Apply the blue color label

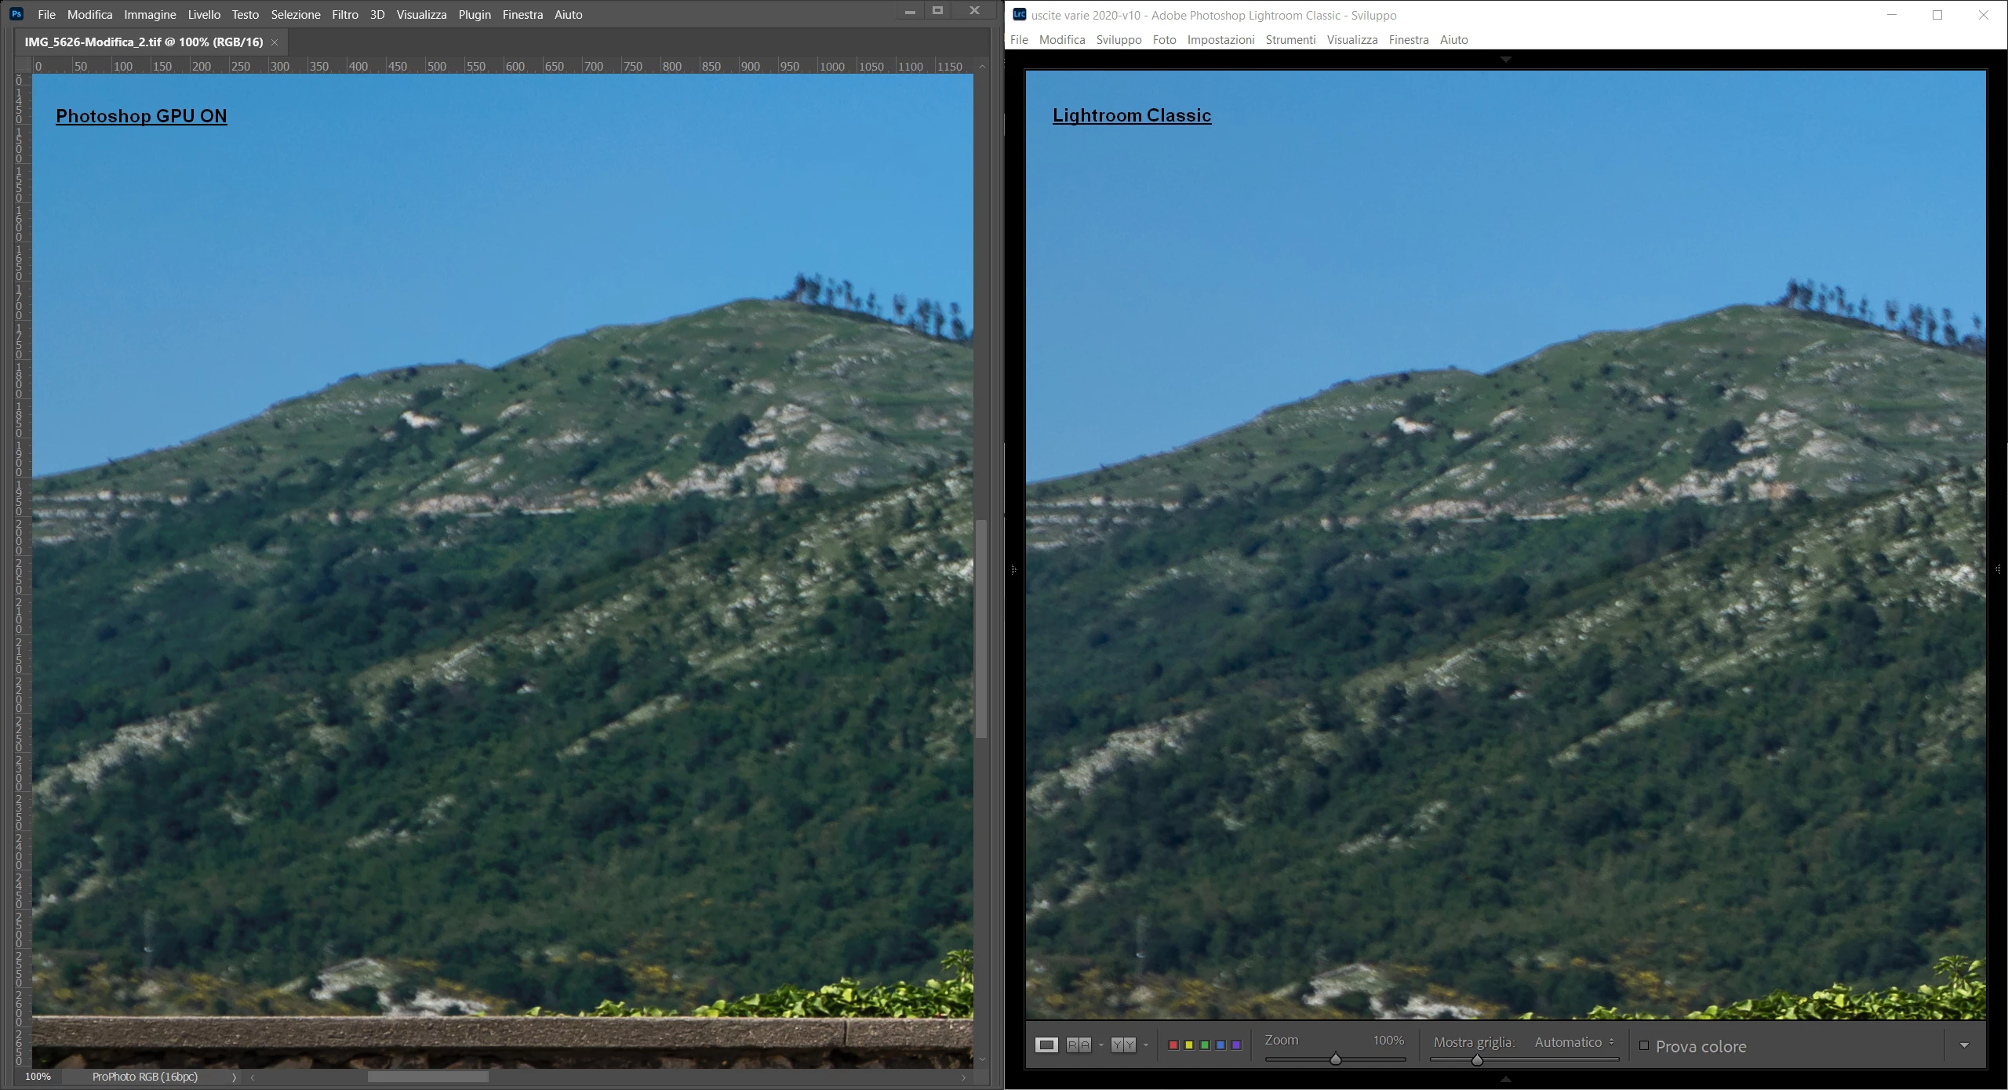click(1220, 1045)
